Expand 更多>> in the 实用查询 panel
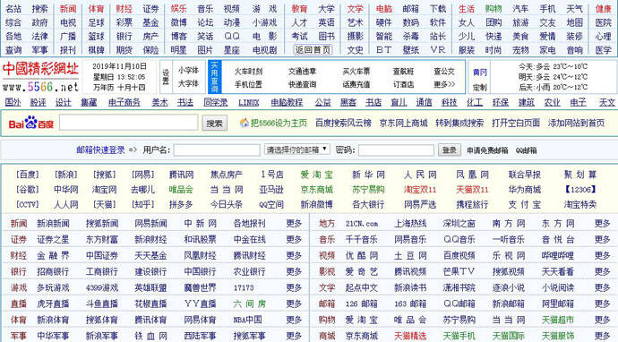The height and width of the screenshot is (342, 618). (x=444, y=84)
